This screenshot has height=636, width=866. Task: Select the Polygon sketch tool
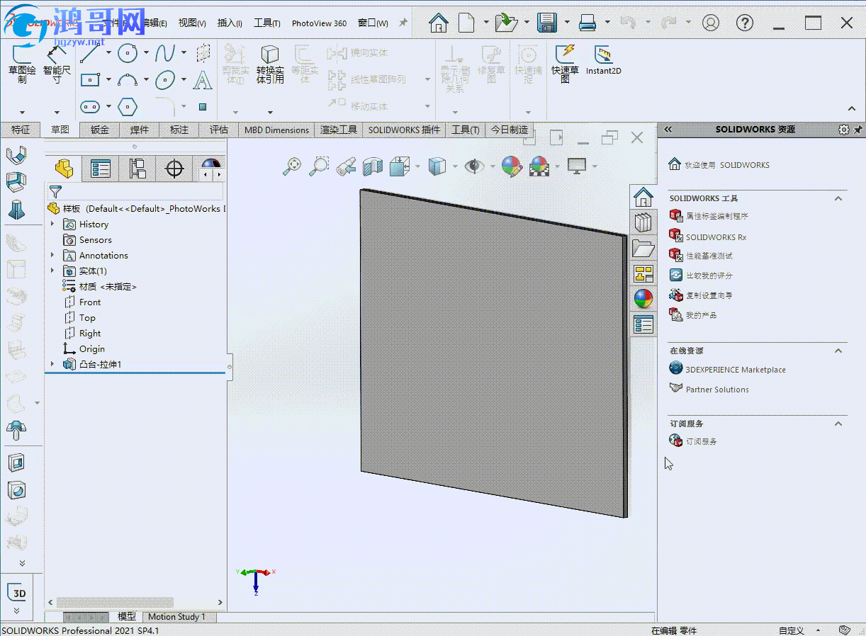click(x=128, y=107)
